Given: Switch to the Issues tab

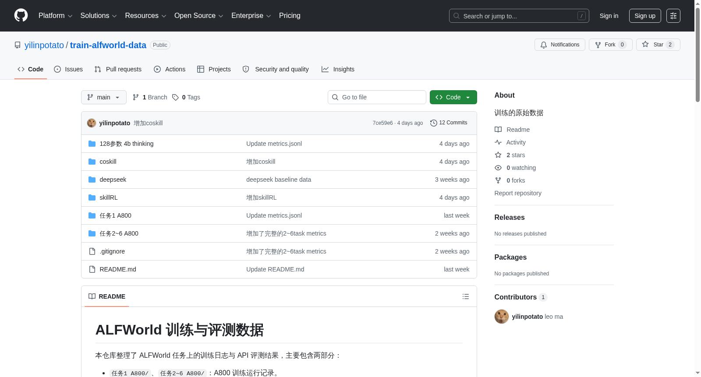Looking at the screenshot, I should click(68, 69).
